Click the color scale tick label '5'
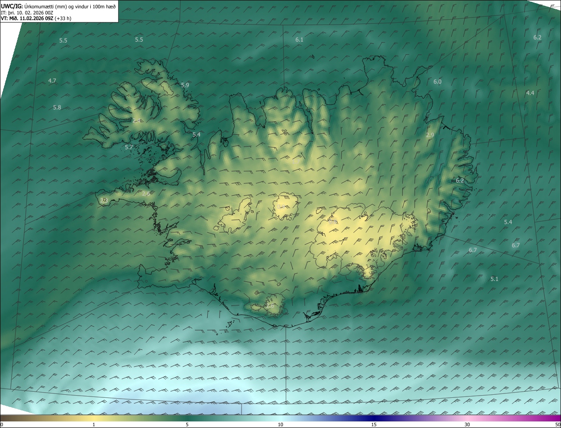The width and height of the screenshot is (561, 428). pyautogui.click(x=187, y=424)
